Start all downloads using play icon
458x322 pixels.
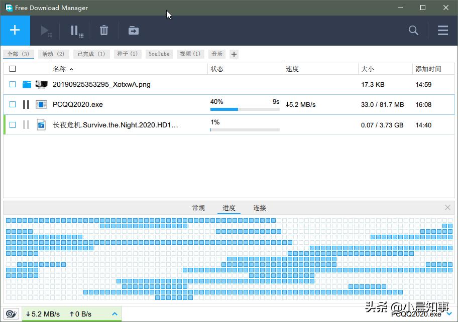tap(46, 31)
